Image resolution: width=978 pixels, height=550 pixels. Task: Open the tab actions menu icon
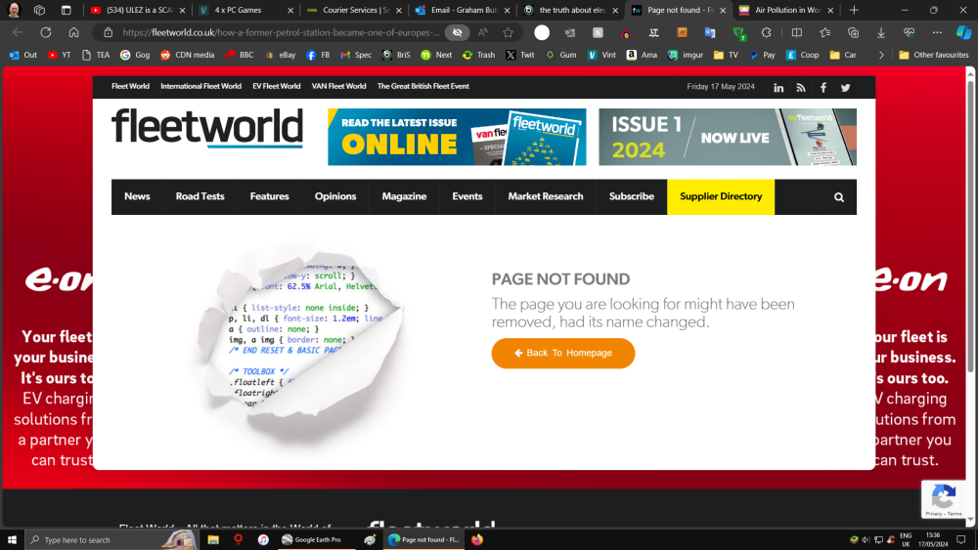click(x=67, y=10)
